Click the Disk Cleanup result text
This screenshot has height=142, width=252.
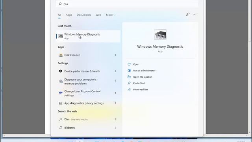[72, 55]
